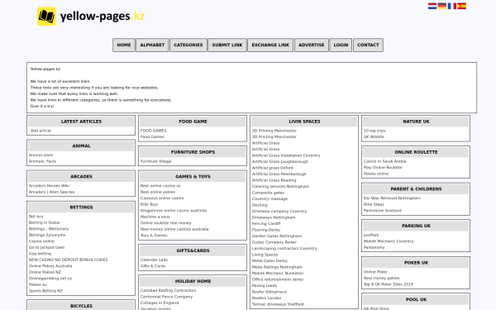Open the ParentLine Scotland link

coord(383,211)
